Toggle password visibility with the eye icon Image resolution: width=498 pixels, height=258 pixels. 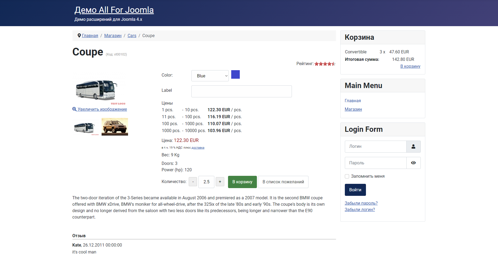413,163
